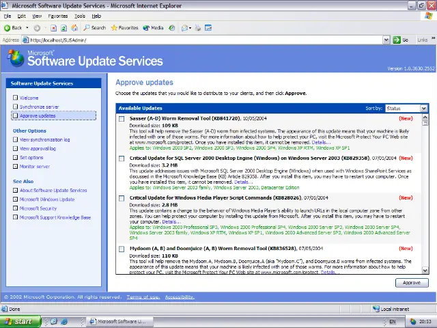Open the View menu
Screen dimensions: 437x328
[x=37, y=16]
